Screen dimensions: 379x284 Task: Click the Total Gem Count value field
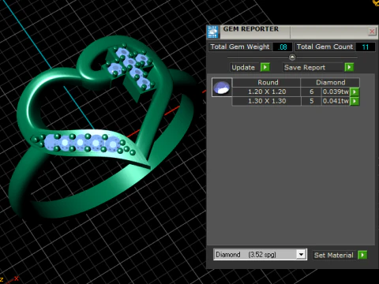[366, 47]
